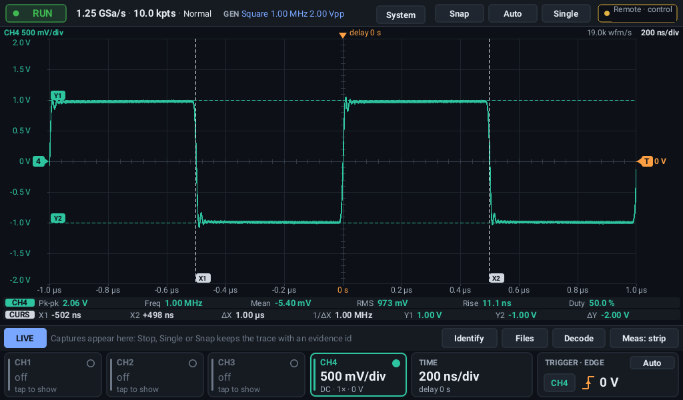
Task: Enable channel CH1 radio toggle
Action: 91,363
